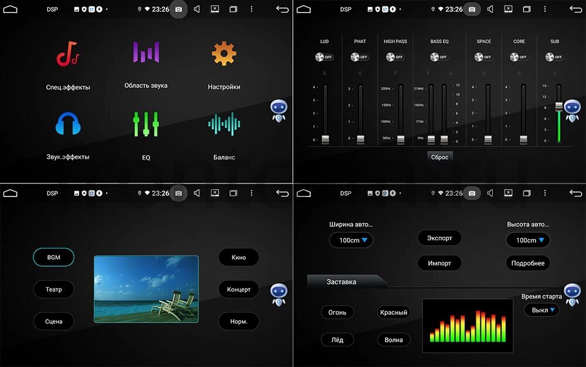Enable the BASS EQ switch
Viewport: 586px width, 367px height.
439,57
